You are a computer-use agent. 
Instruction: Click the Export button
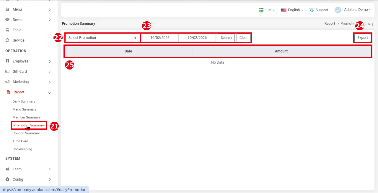(x=363, y=38)
